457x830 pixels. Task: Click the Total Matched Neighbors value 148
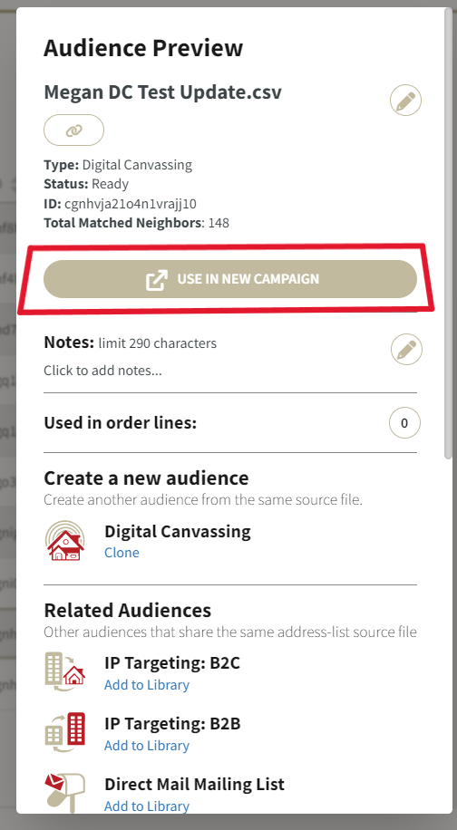point(219,223)
